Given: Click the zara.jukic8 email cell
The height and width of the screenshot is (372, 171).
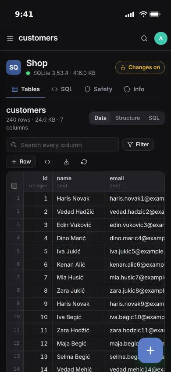Looking at the screenshot, I should pos(135,291).
